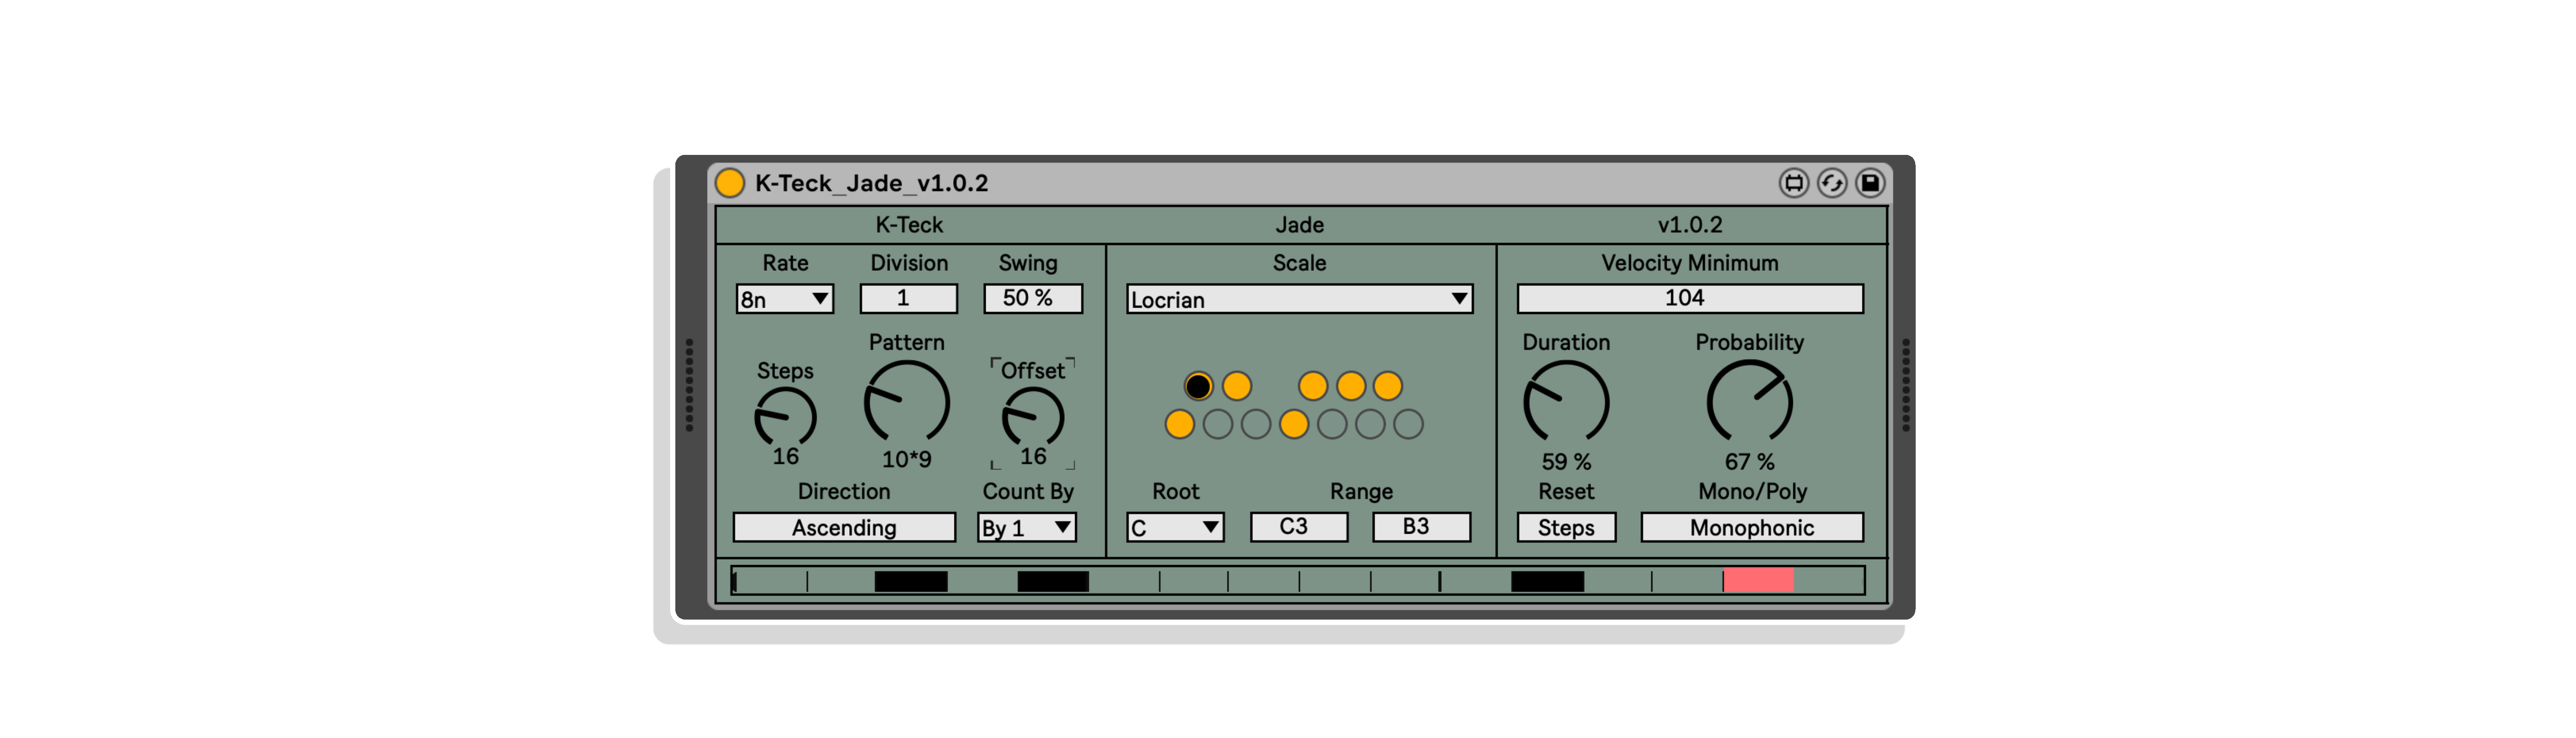
Task: Click the Offset knob
Action: (1033, 417)
